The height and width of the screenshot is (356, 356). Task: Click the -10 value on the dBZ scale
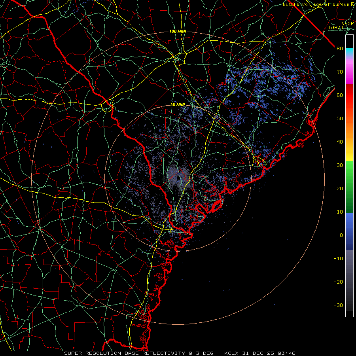click(338, 259)
